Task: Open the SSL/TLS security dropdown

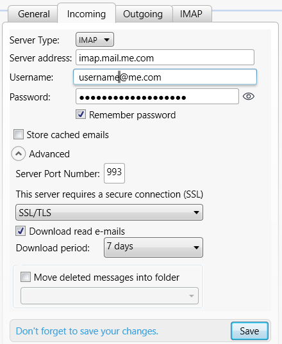Action: coord(109,212)
